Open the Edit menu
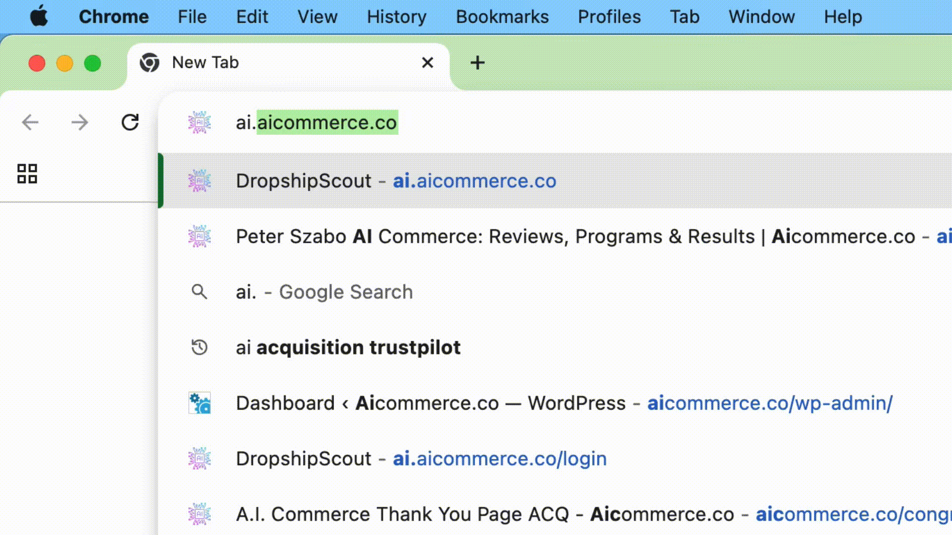The image size is (952, 535). [x=252, y=17]
